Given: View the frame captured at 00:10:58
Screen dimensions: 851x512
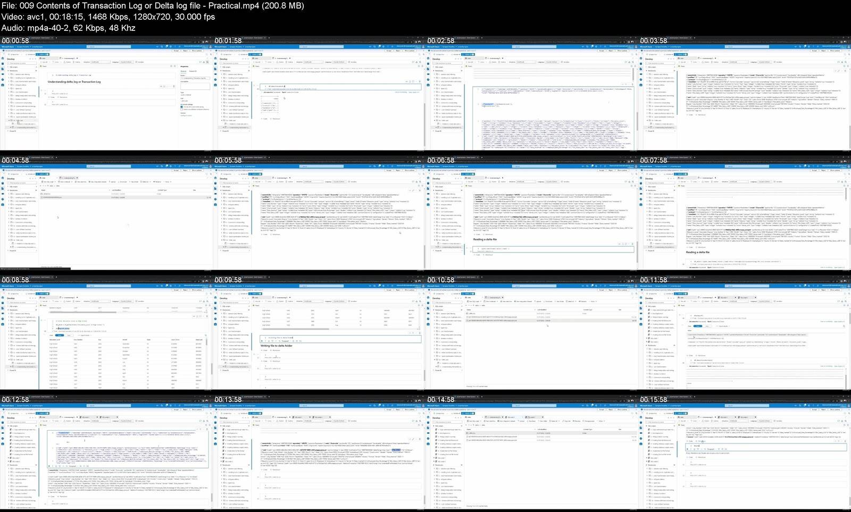Looking at the screenshot, I should [x=532, y=333].
